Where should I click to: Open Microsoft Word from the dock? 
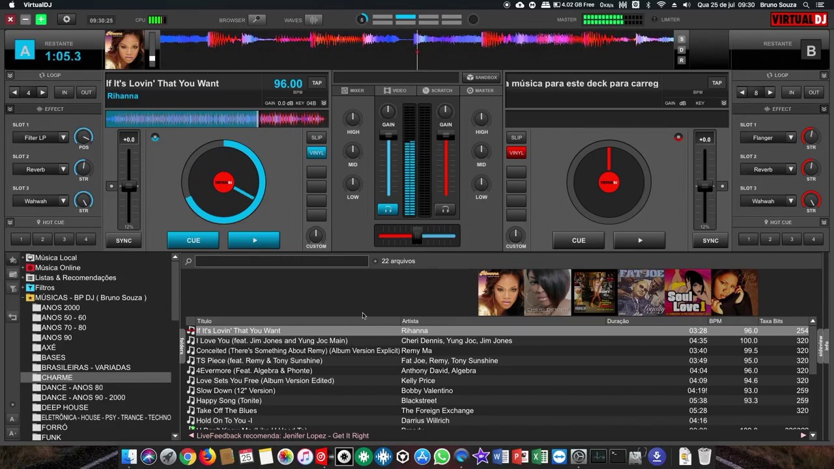(x=500, y=457)
